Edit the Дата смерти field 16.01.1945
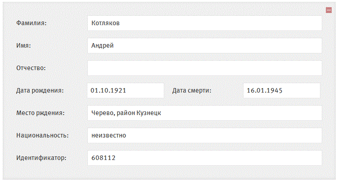338x182 pixels. click(x=282, y=91)
